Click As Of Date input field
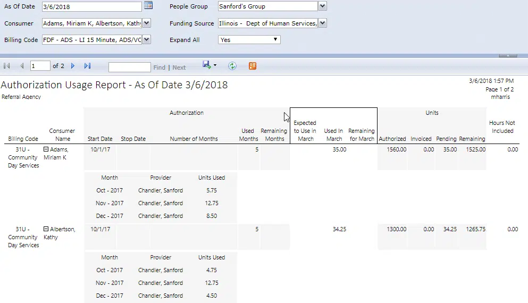 click(92, 6)
